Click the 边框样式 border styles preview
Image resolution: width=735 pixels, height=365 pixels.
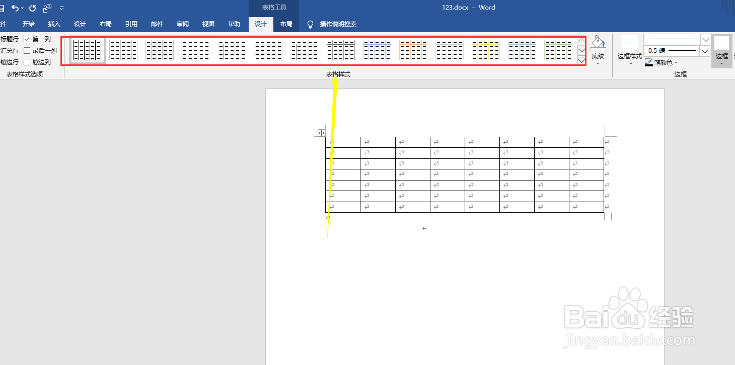(x=630, y=43)
